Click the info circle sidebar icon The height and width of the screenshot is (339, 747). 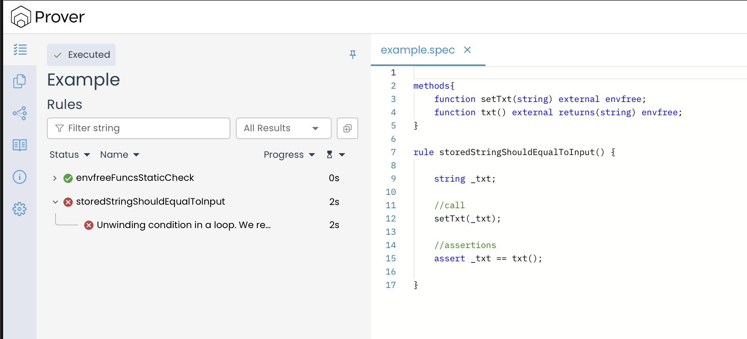point(20,177)
